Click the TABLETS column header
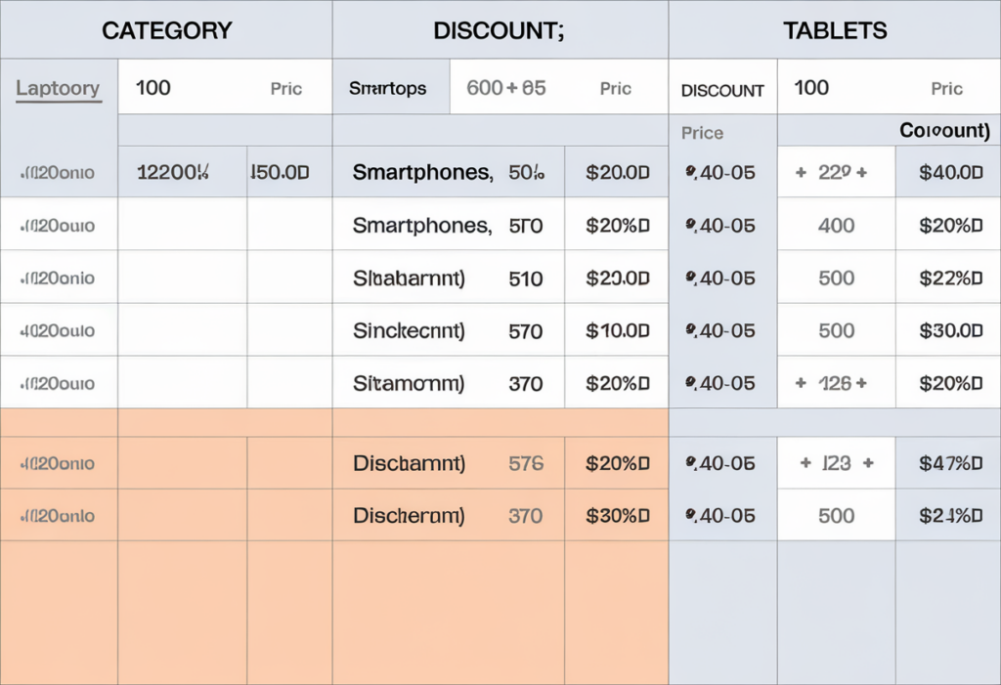1001x685 pixels. point(835,30)
